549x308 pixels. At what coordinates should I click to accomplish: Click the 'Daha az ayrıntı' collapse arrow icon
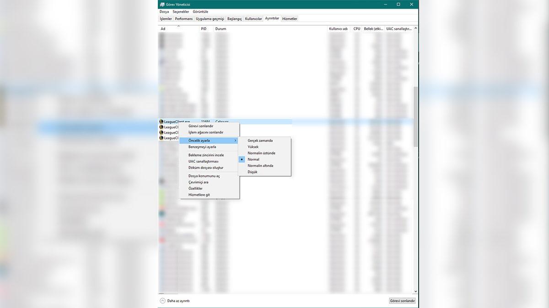coord(162,301)
